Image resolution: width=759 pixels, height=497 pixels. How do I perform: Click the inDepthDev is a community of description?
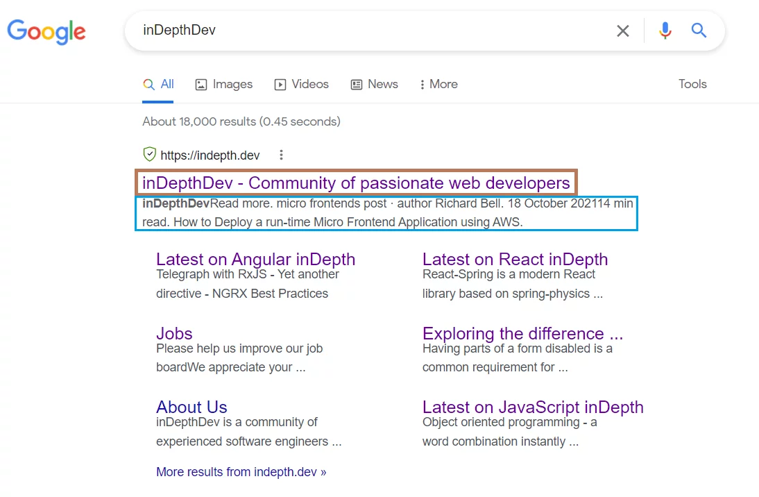[249, 432]
